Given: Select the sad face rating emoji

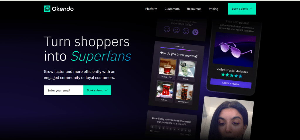Looking at the screenshot, I should [x=167, y=29].
